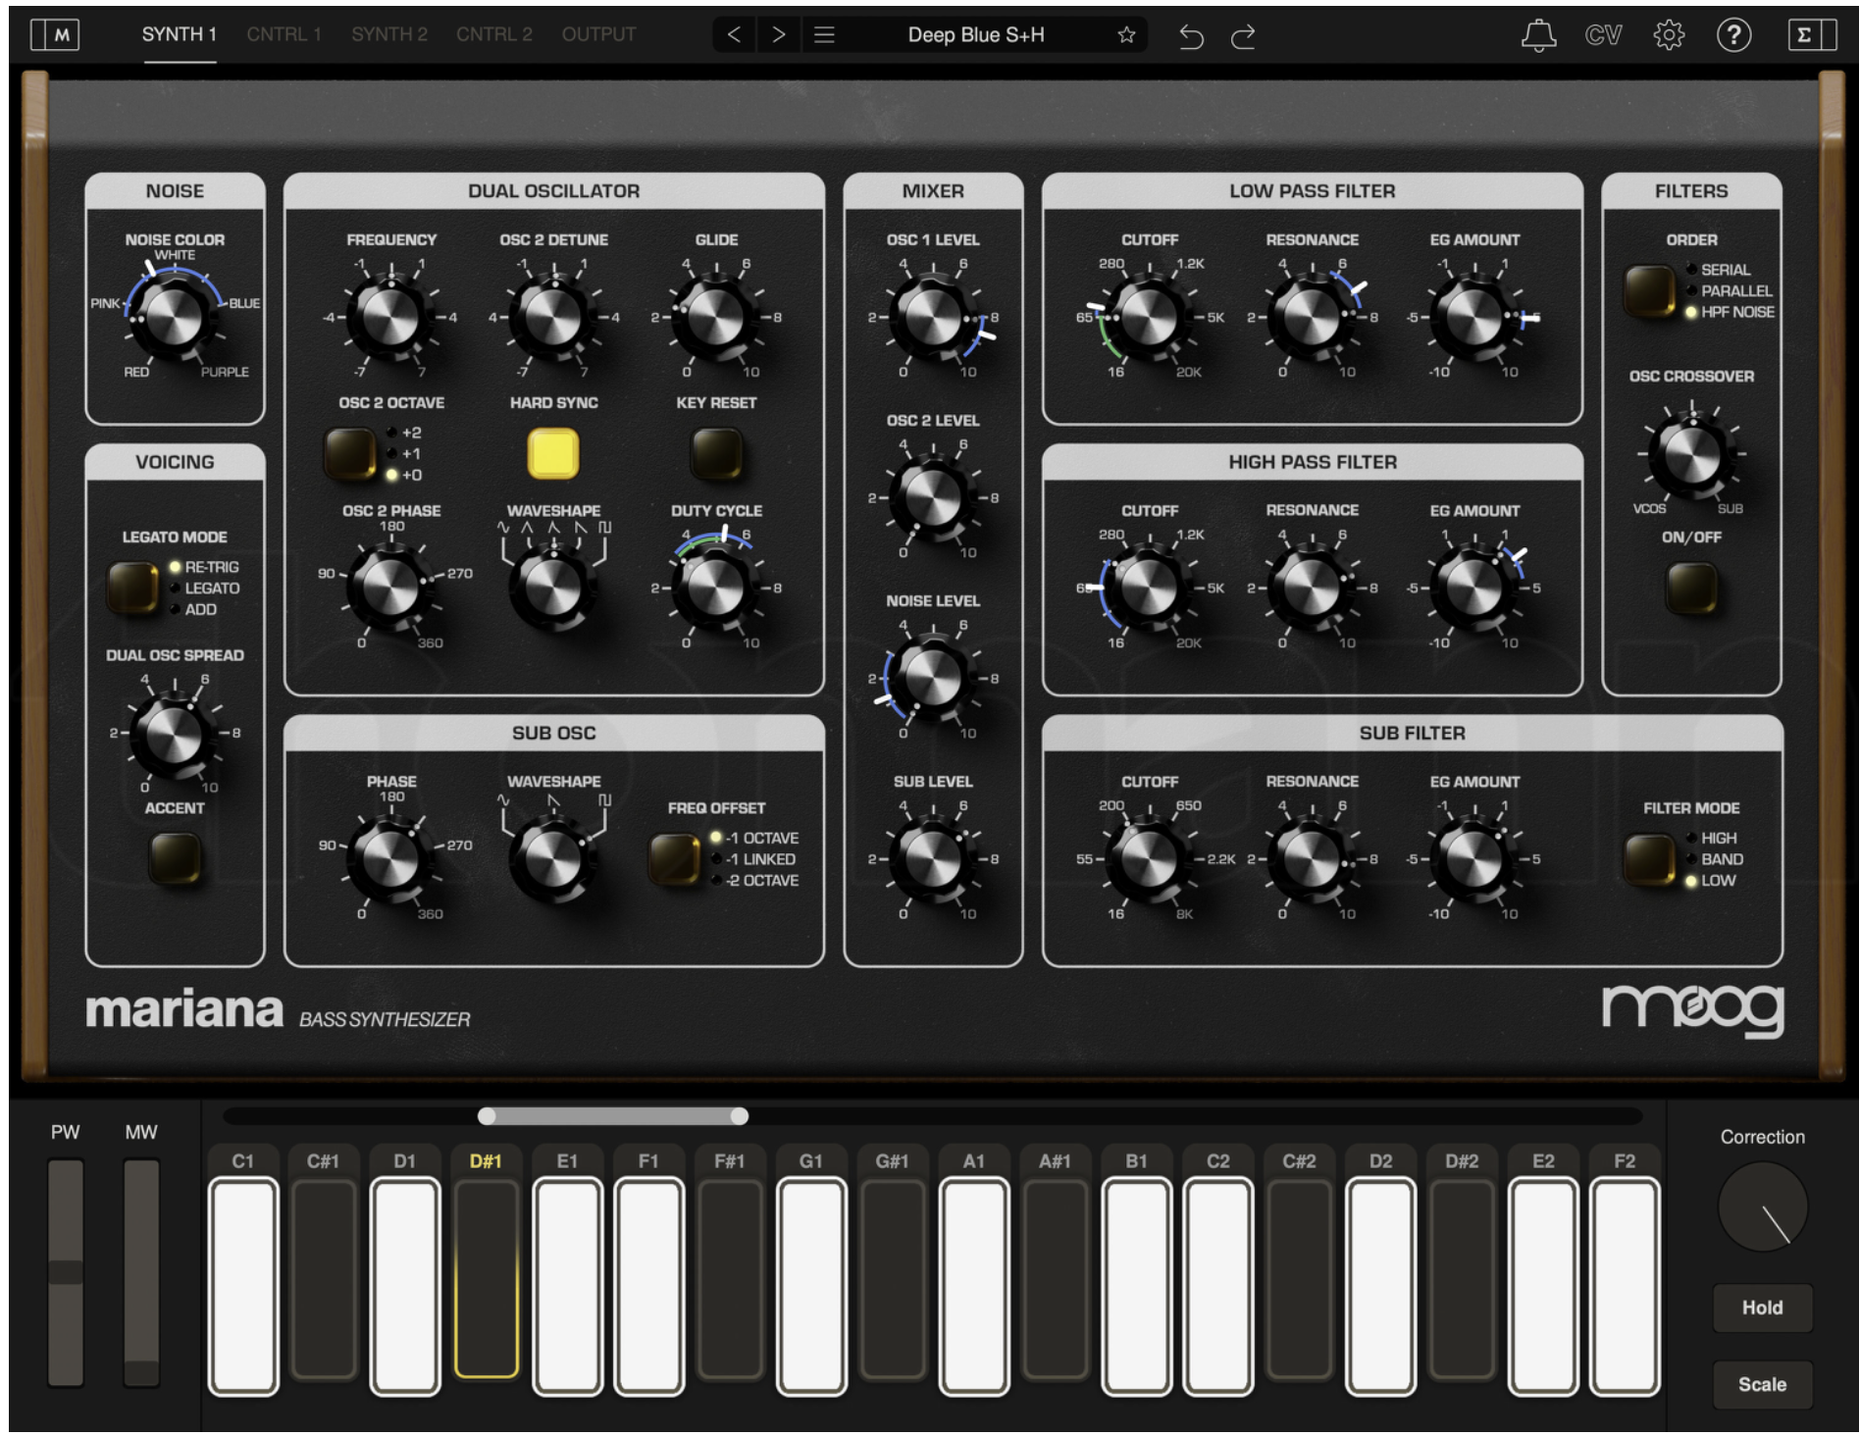Click the Low Pass EG Amount knob

pyautogui.click(x=1473, y=317)
